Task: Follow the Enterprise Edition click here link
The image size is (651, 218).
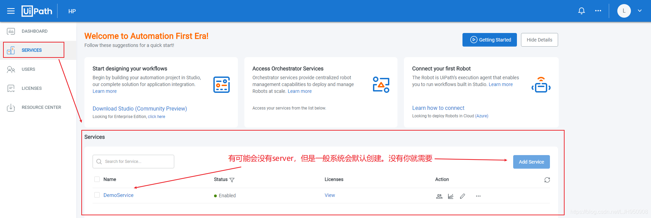Action: point(157,117)
